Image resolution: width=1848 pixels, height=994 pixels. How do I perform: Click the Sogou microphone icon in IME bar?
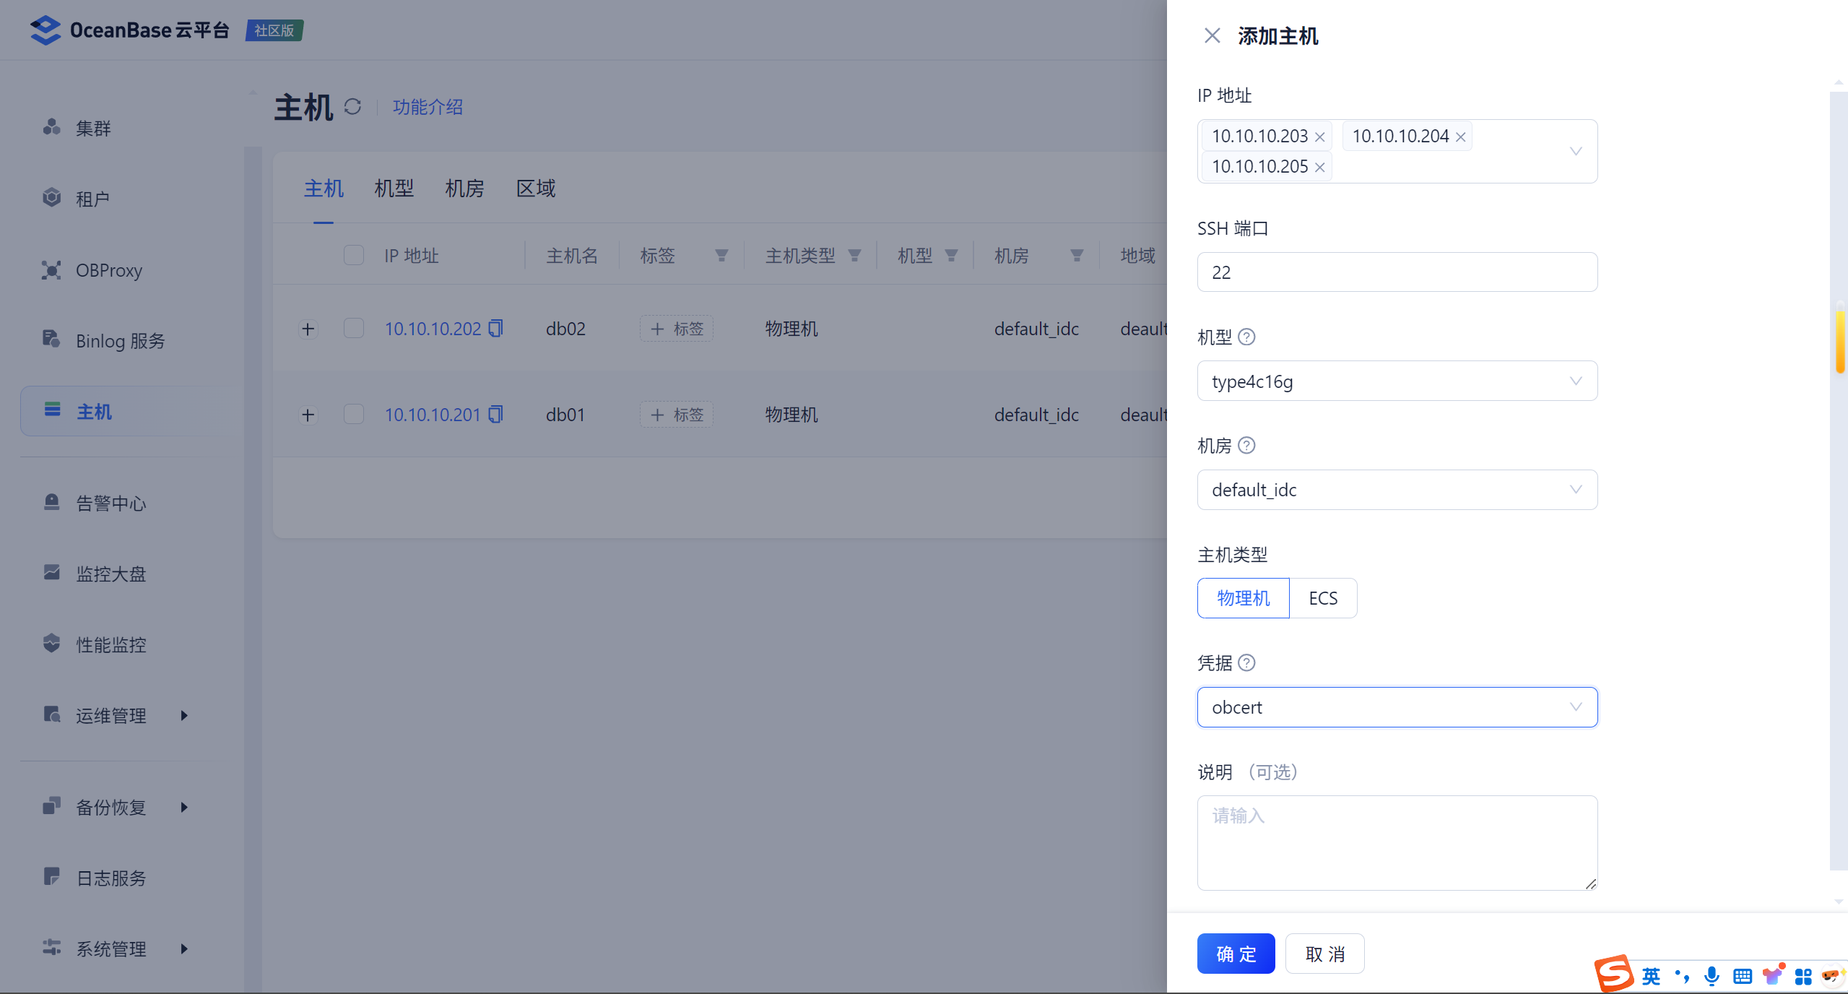pos(1711,976)
